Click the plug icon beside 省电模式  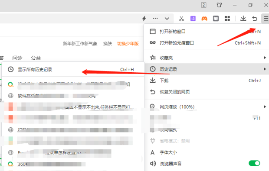point(153,141)
